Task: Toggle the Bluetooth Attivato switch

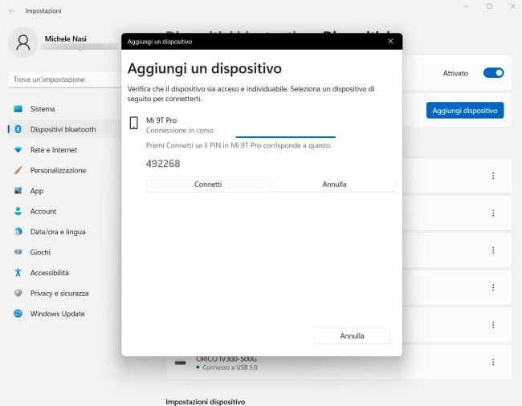Action: pos(493,73)
